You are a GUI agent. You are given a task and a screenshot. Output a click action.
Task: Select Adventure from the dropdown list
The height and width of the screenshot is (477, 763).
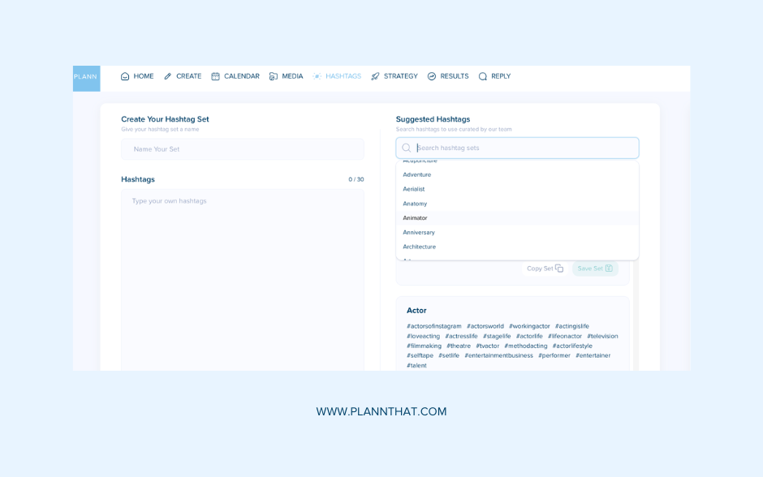click(x=517, y=174)
